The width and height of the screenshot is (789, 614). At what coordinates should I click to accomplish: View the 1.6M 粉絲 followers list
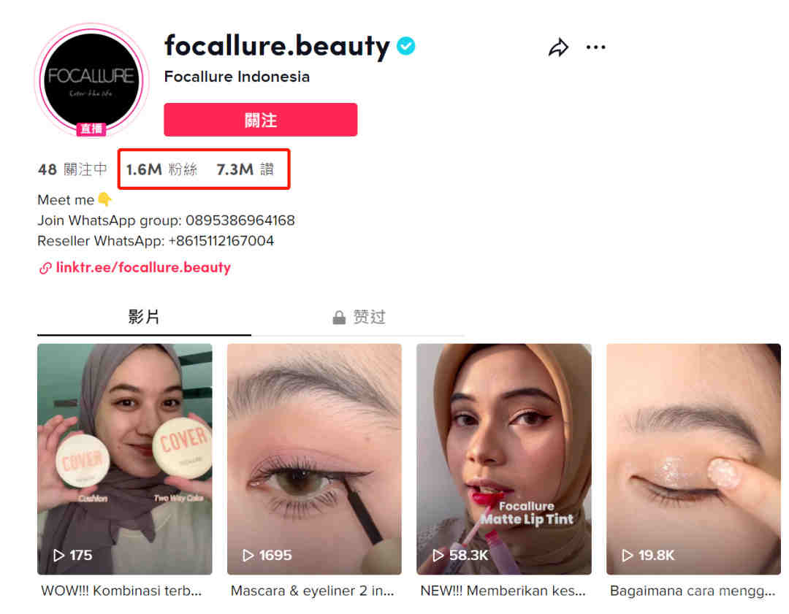[x=161, y=169]
